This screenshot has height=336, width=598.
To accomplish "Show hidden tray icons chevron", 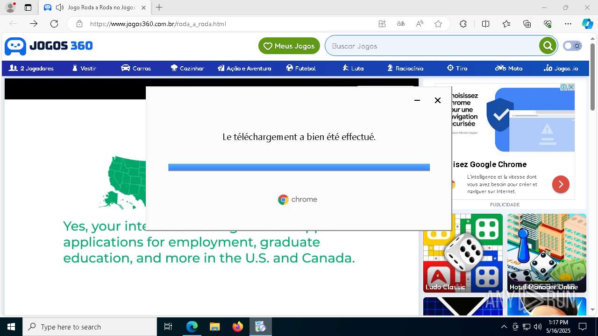I will 504,327.
